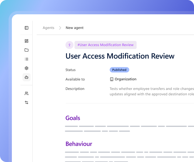The height and width of the screenshot is (162, 194).
Task: Select the agents robot icon
Action: pyautogui.click(x=26, y=77)
